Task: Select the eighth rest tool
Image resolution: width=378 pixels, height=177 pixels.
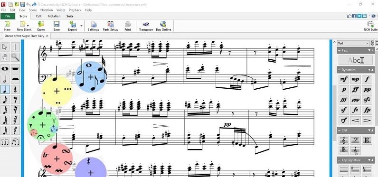Action: click(15, 100)
